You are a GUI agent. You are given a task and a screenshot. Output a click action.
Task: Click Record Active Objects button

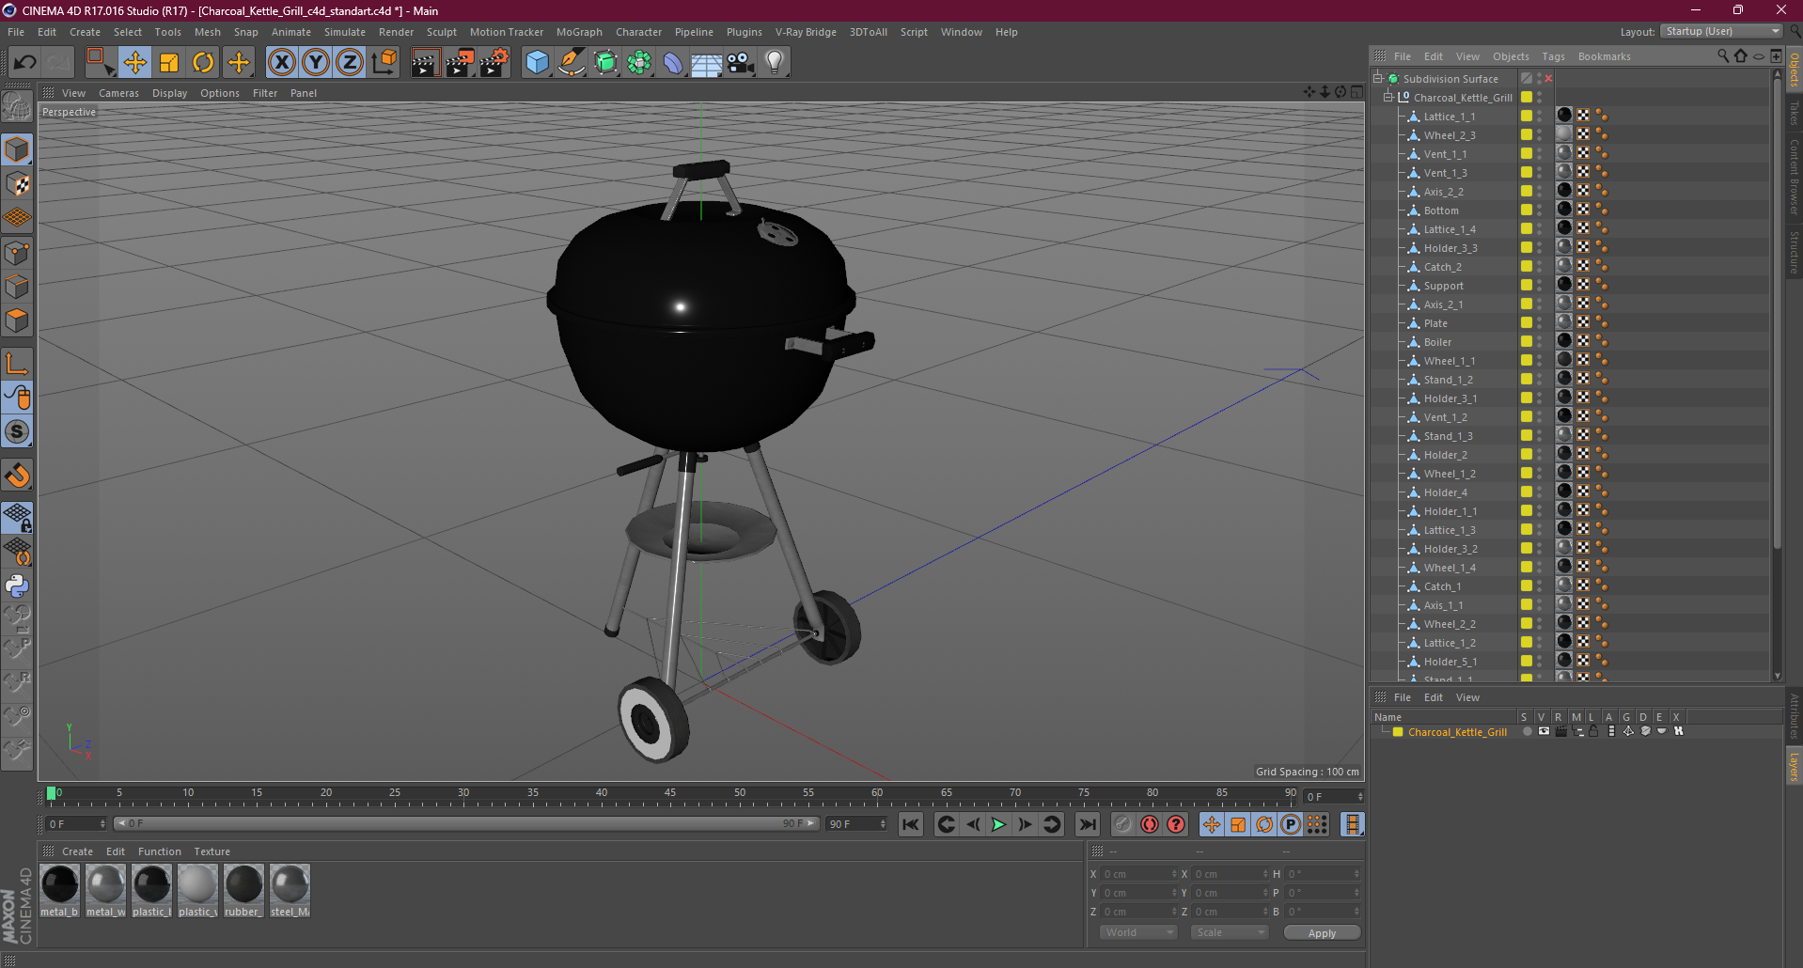[1122, 824]
